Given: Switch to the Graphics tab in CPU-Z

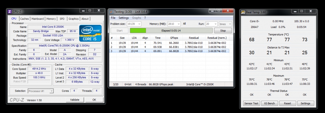Looking at the screenshot, I should point(74,19).
